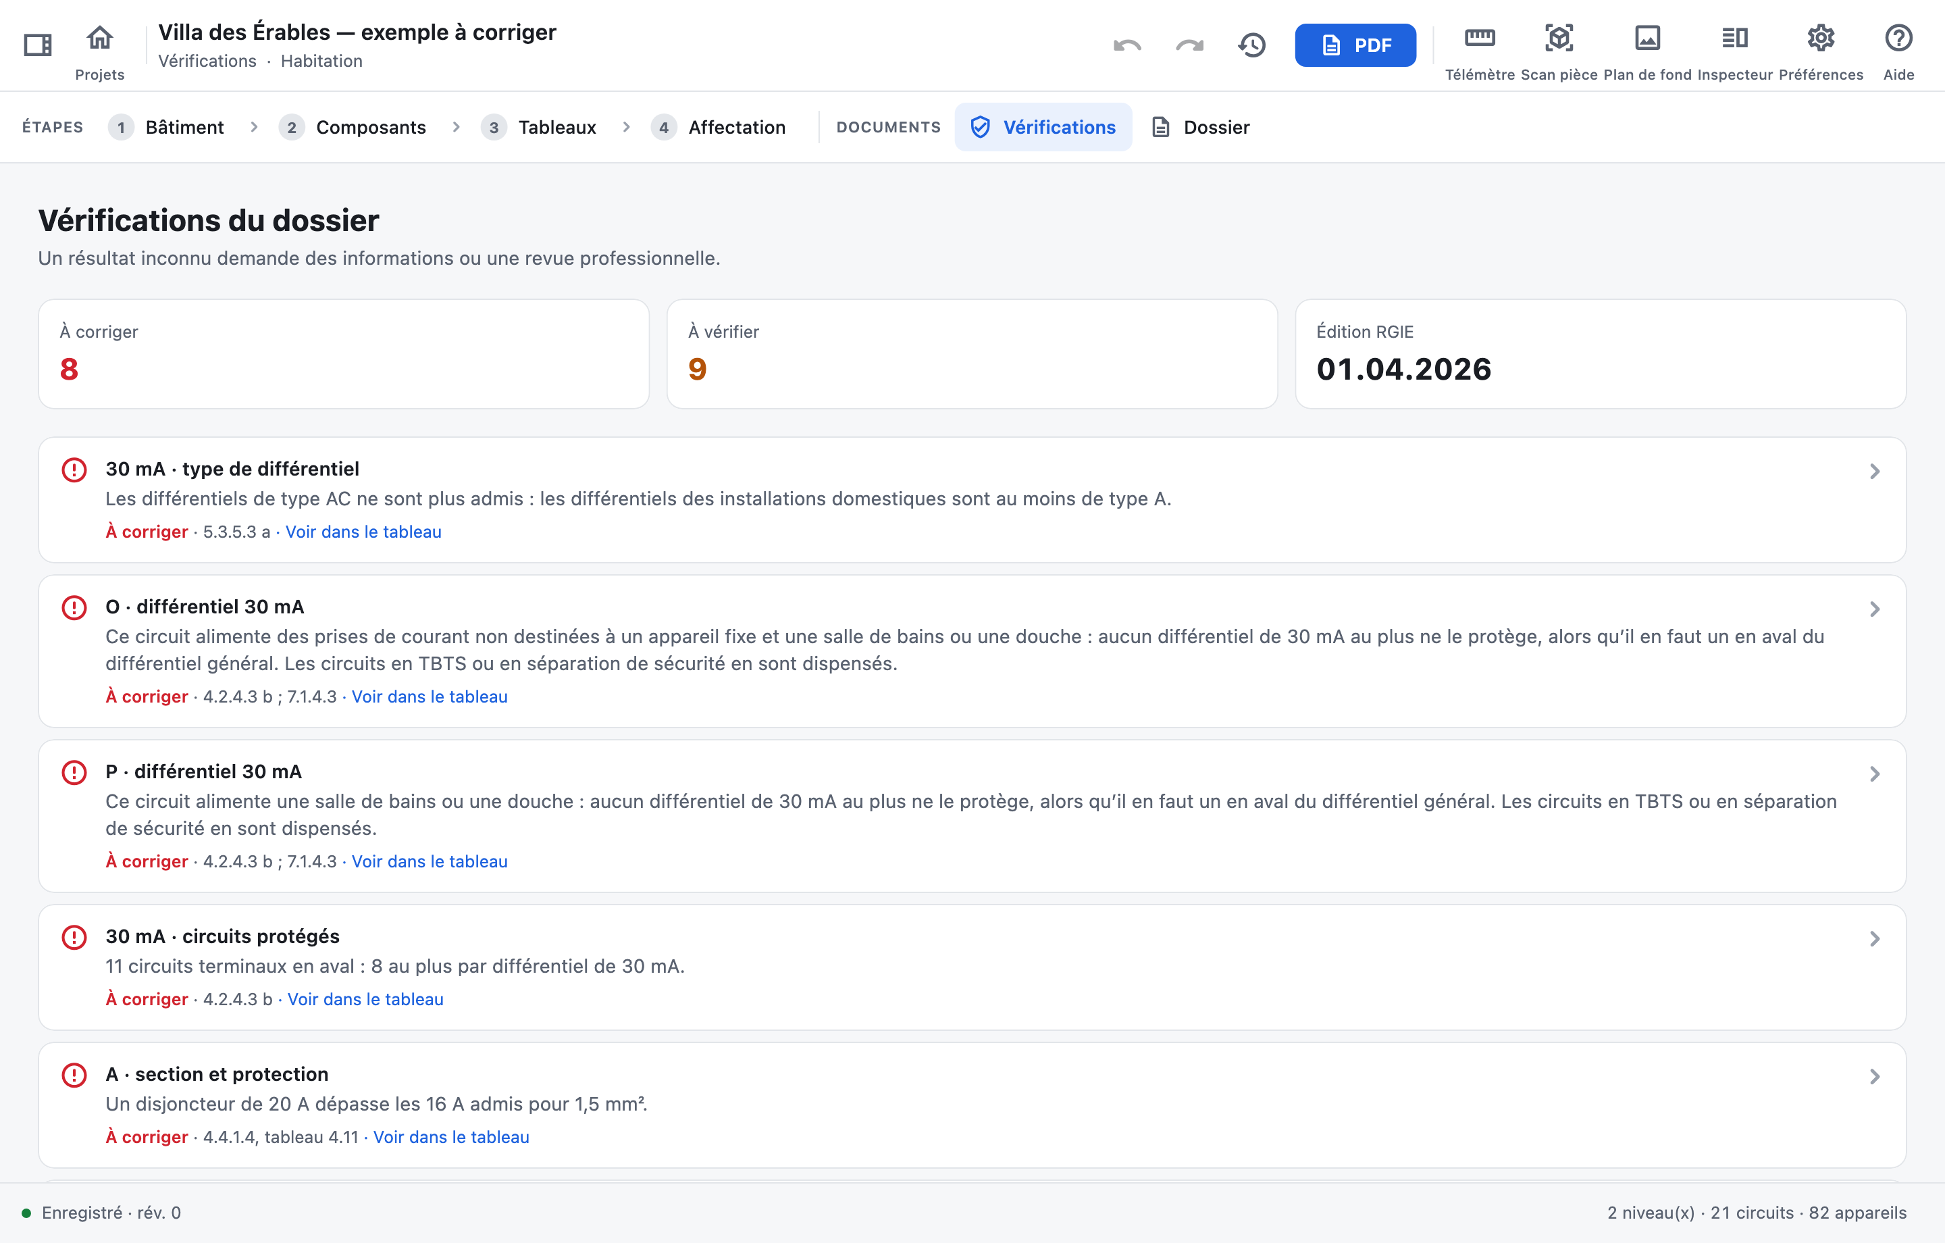This screenshot has width=1945, height=1243.
Task: Export the dossier with the PDF button
Action: point(1355,45)
